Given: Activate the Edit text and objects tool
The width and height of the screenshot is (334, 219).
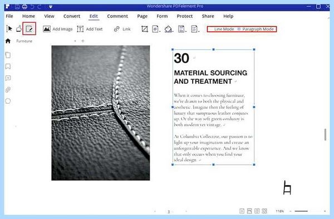Looking at the screenshot, I should [29, 29].
